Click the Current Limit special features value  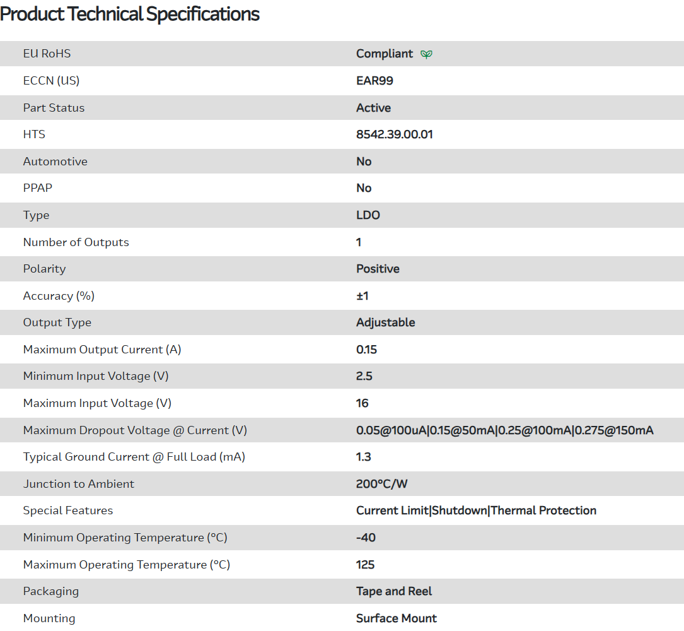pos(392,510)
